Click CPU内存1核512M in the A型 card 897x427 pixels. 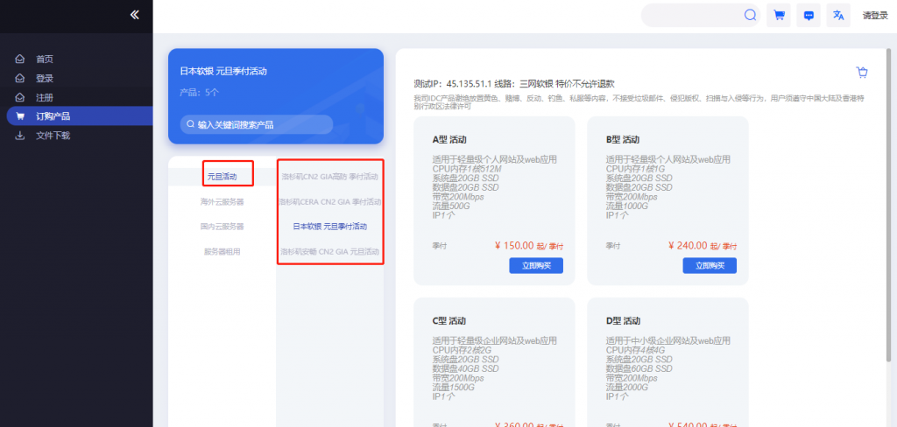[467, 169]
